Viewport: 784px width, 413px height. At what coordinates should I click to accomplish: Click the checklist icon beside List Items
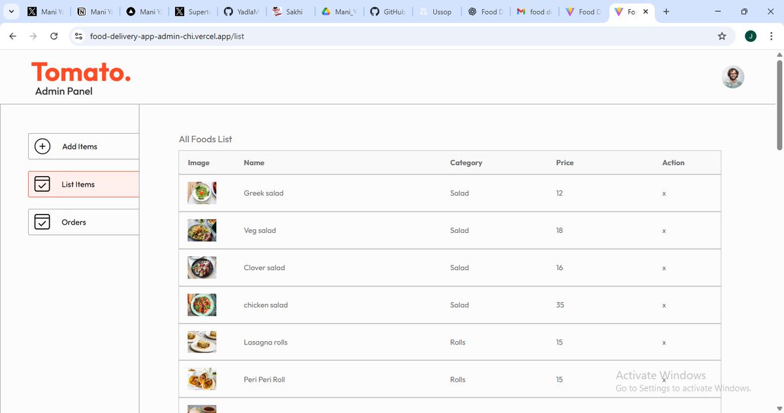coord(42,184)
